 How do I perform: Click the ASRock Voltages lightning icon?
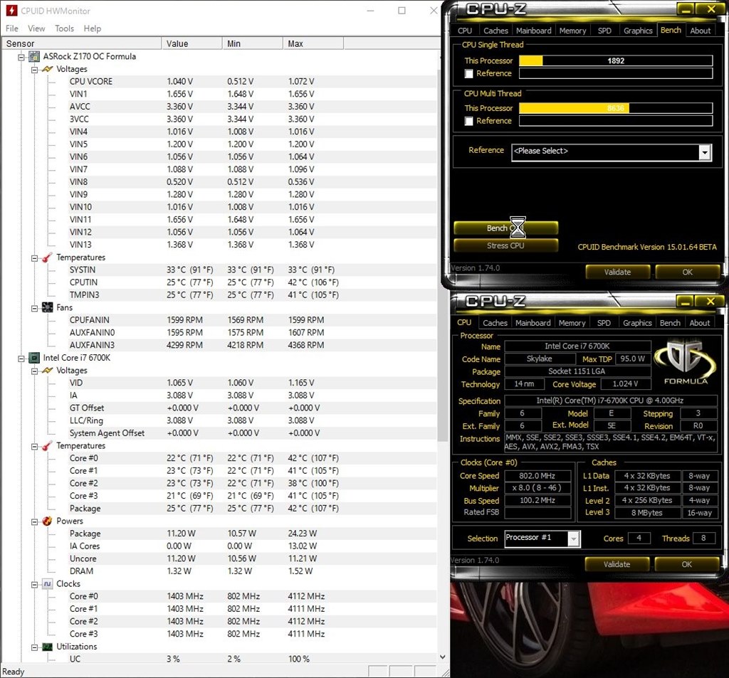click(x=47, y=69)
